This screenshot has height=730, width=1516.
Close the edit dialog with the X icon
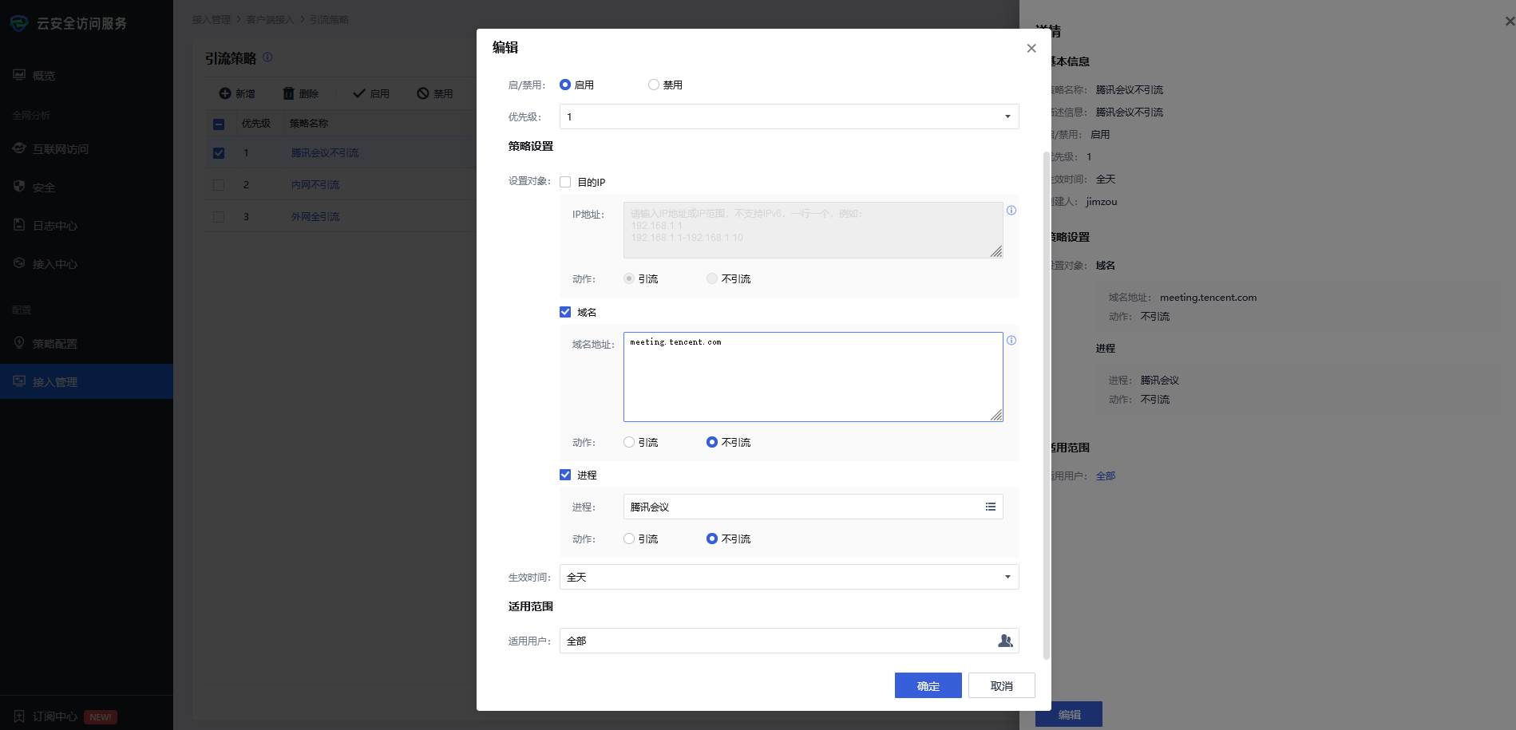1031,48
